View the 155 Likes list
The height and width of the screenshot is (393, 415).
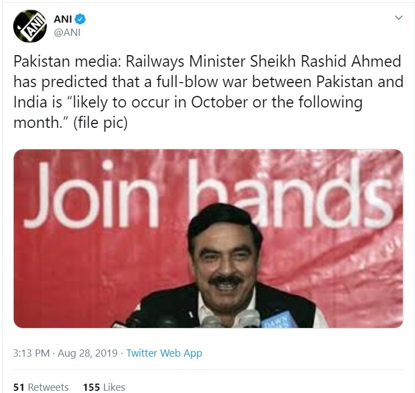point(104,387)
